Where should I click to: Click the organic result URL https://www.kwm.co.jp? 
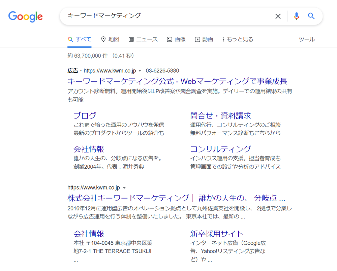point(94,188)
